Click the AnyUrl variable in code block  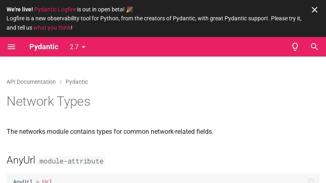click(23, 181)
